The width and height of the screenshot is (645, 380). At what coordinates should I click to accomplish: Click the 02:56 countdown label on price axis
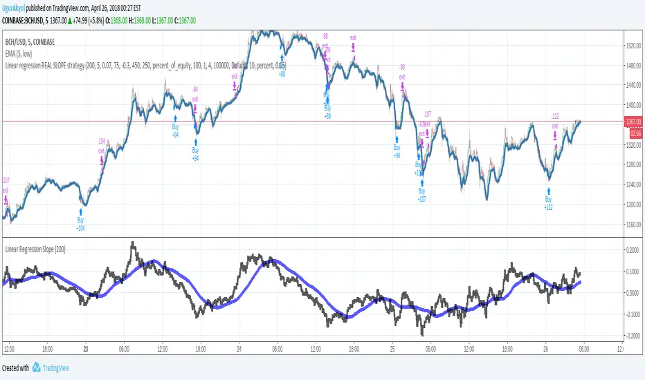click(x=635, y=133)
